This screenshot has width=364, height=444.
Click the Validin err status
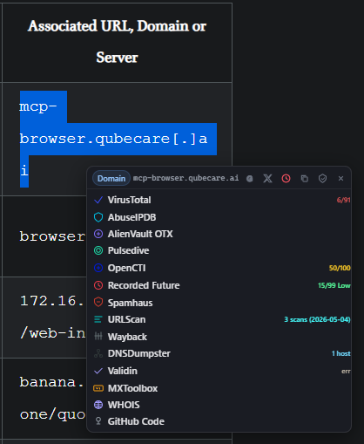tap(346, 372)
